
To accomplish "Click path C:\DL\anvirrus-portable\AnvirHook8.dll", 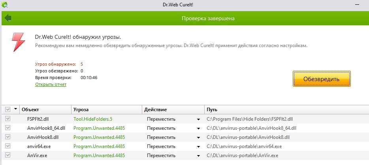I will point(248,137).
